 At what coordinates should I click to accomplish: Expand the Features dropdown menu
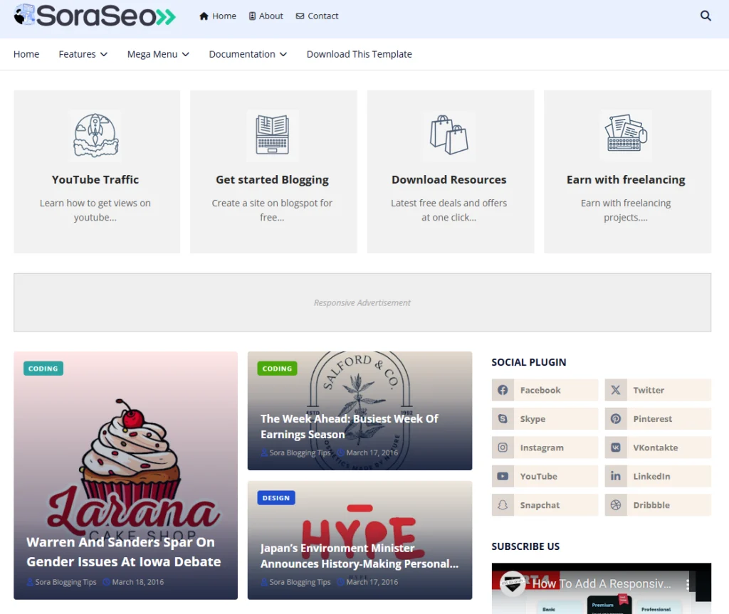(83, 54)
